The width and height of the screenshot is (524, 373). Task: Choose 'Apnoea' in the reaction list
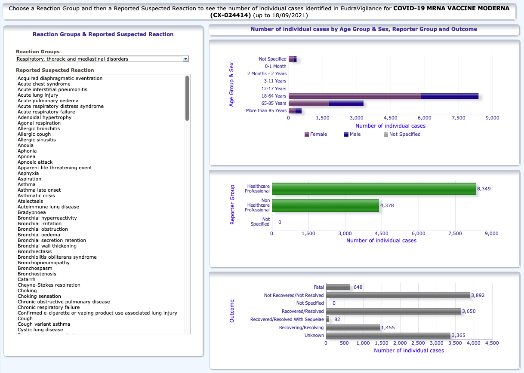pyautogui.click(x=26, y=156)
